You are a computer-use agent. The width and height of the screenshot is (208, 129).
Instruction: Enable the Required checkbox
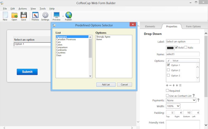tap(167, 90)
